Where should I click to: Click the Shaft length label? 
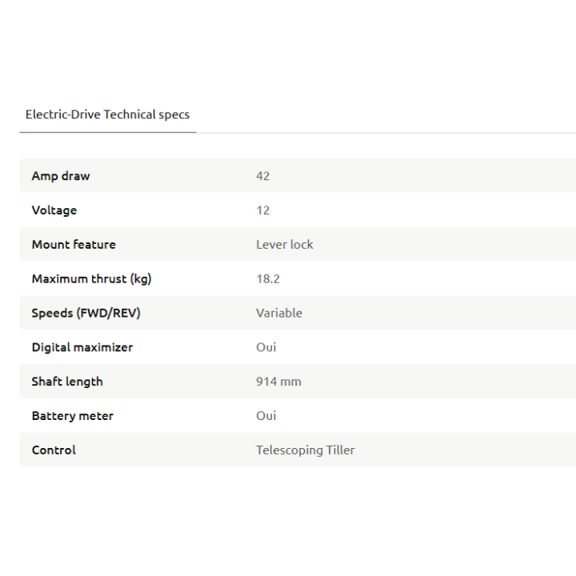(x=67, y=382)
